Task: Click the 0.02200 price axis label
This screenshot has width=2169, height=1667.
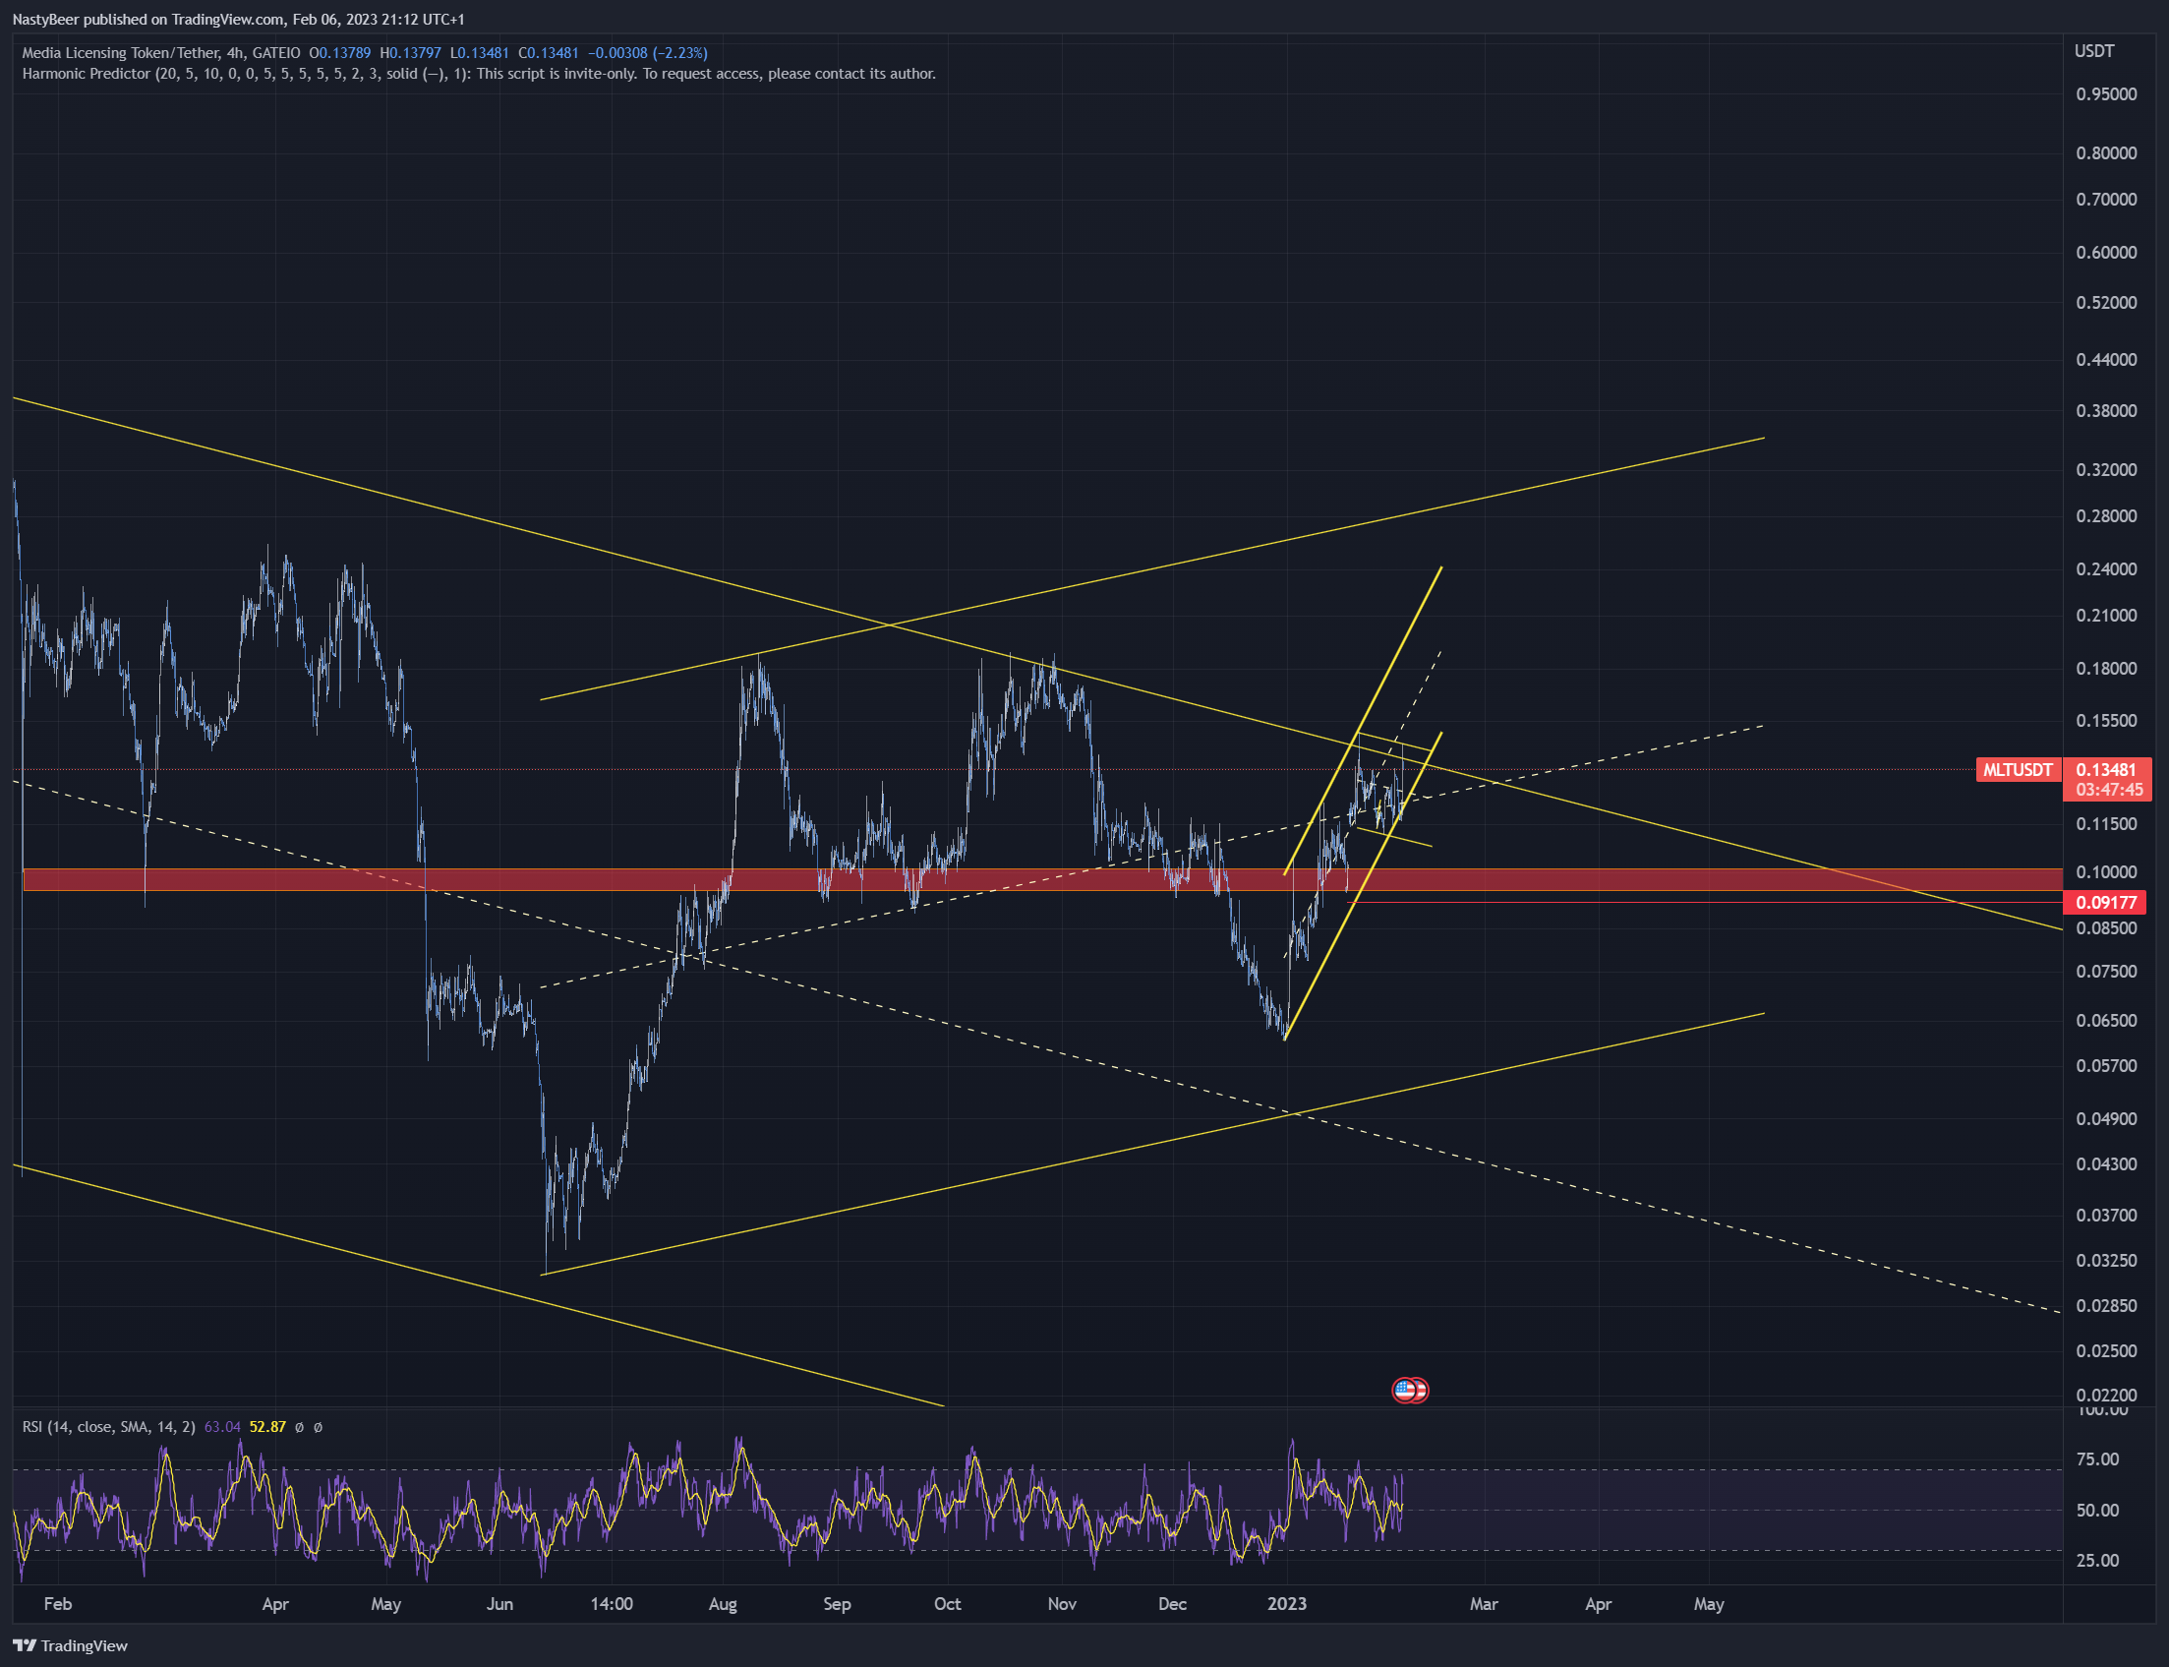Action: tap(2106, 1396)
